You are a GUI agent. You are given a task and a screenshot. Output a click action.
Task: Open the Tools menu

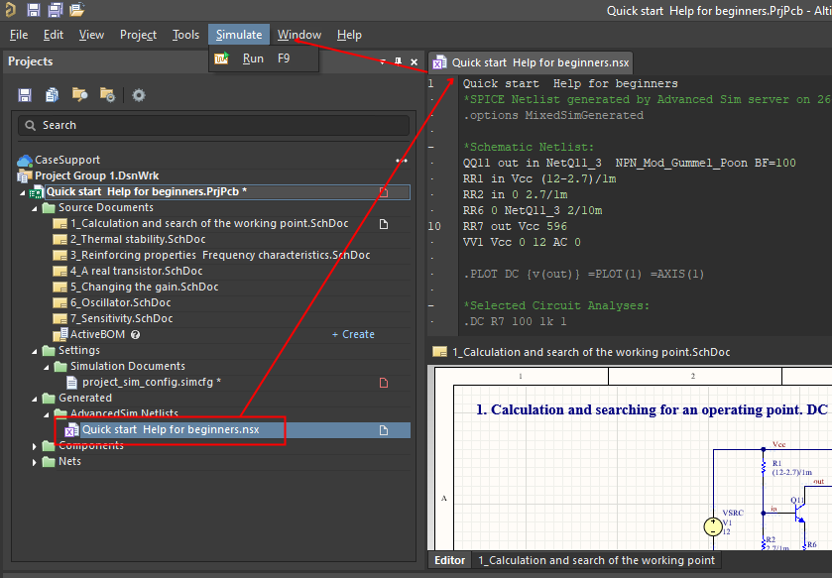click(185, 35)
